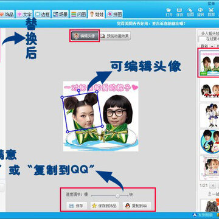The height and width of the screenshot is (219, 219).
Task: Click the 多人抠头娃娃 panel header
Action: coord(210,33)
